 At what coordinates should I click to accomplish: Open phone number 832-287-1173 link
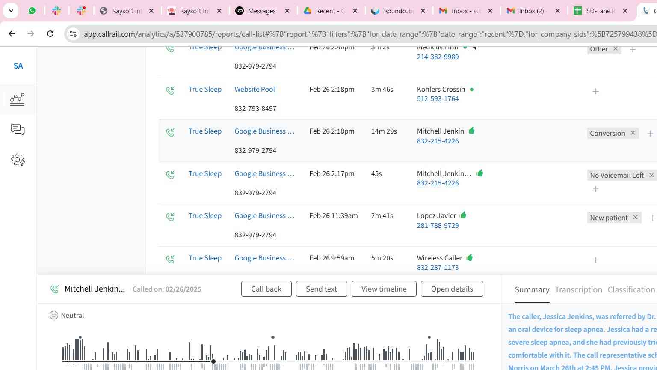(x=438, y=267)
